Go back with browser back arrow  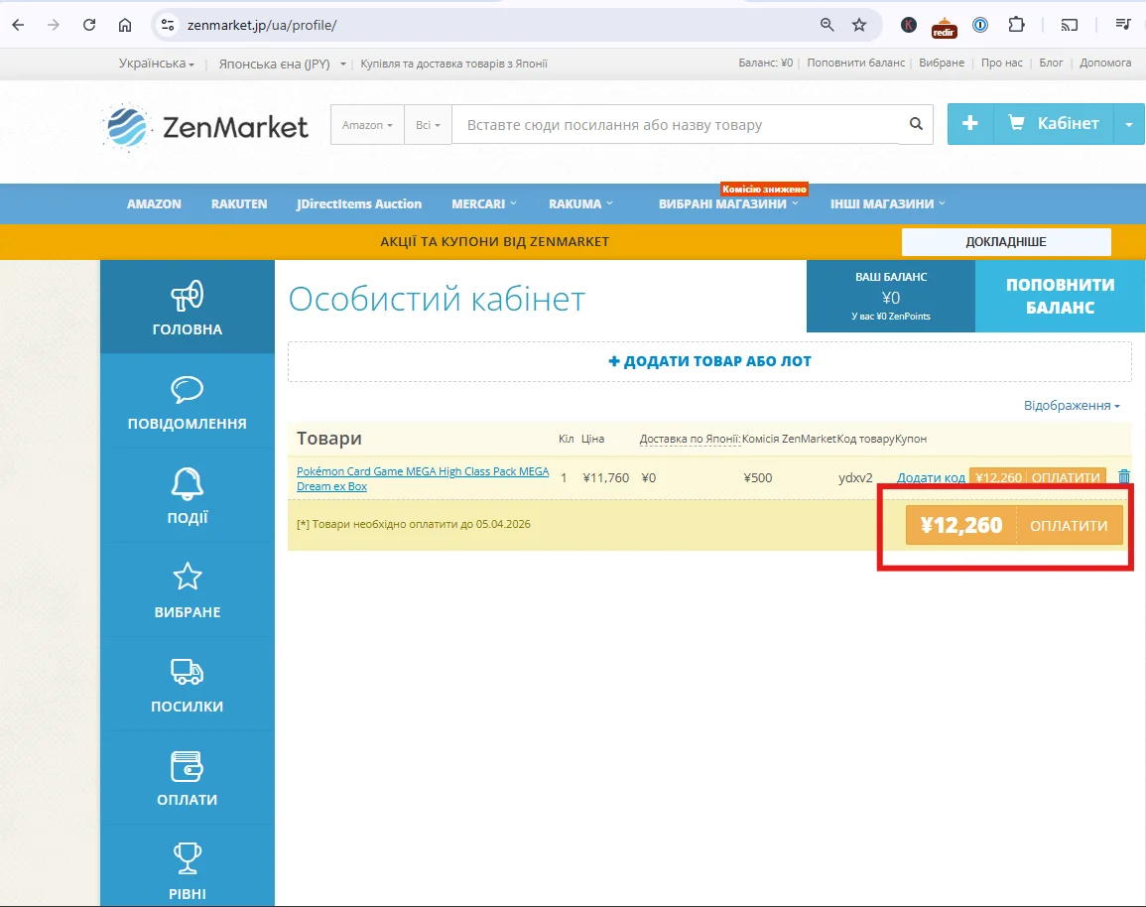tap(18, 25)
